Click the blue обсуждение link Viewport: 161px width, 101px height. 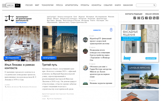tap(21, 22)
